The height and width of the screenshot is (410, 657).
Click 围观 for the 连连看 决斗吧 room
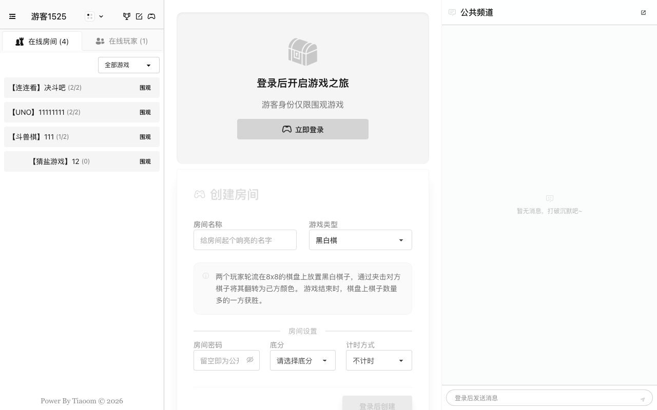pos(145,88)
